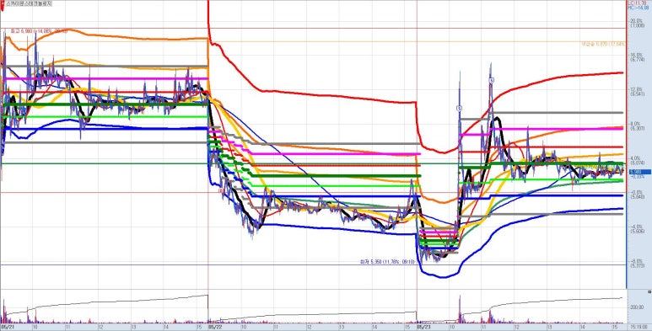Click the tallest volume spike on 05/23
The image size is (652, 331).
click(460, 309)
